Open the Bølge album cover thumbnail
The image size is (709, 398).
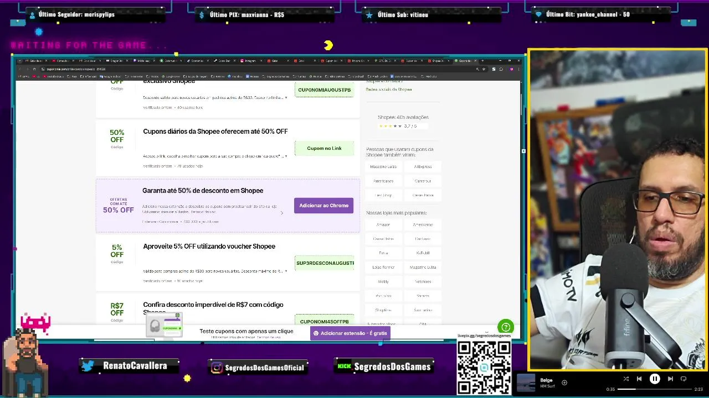point(526,383)
